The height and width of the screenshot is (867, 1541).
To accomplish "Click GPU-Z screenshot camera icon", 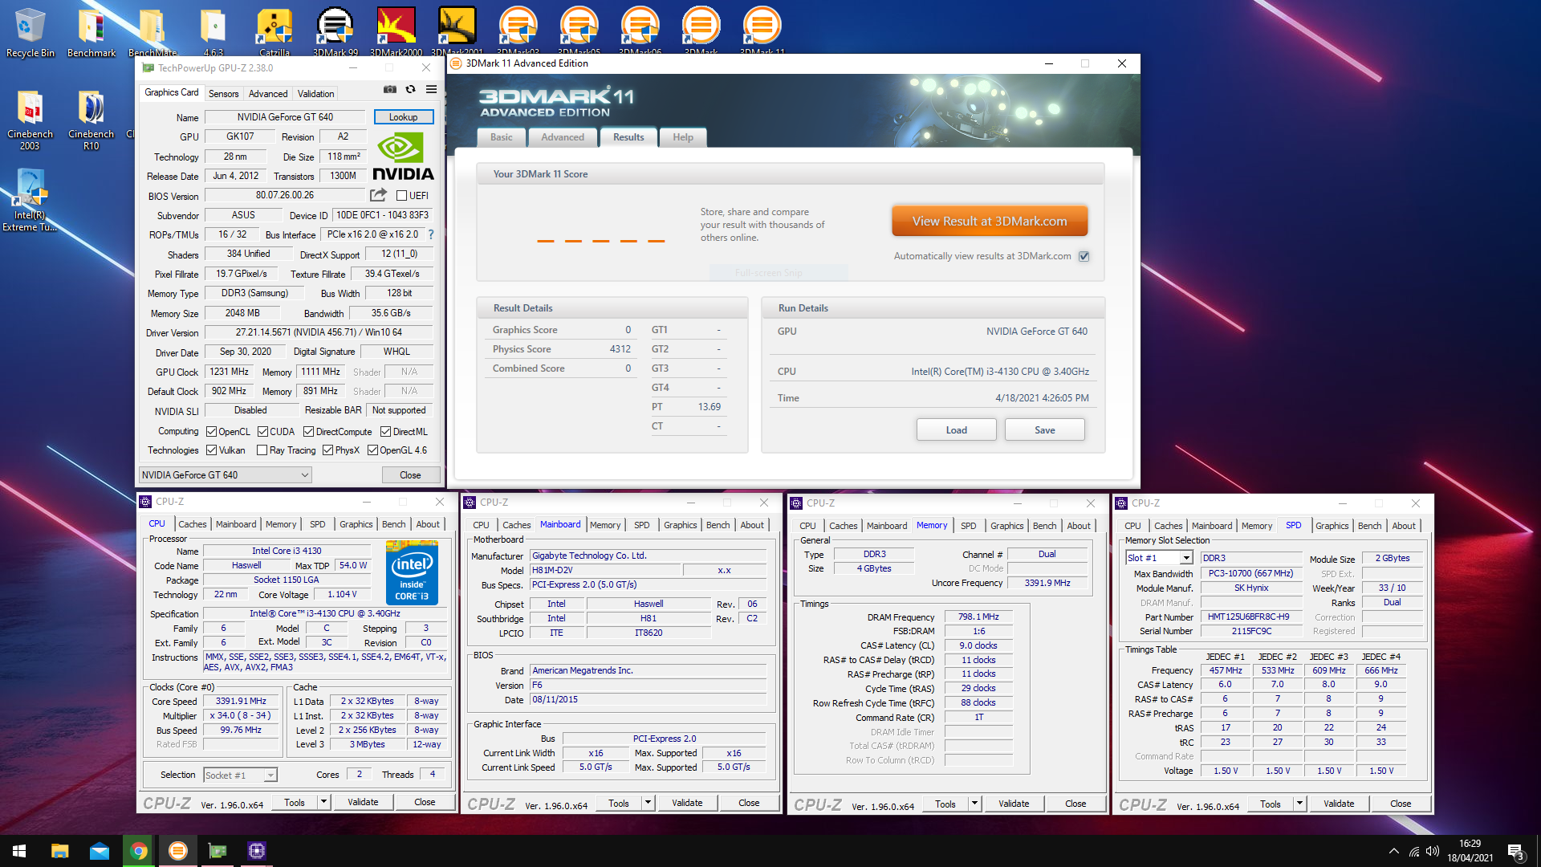I will [x=390, y=89].
